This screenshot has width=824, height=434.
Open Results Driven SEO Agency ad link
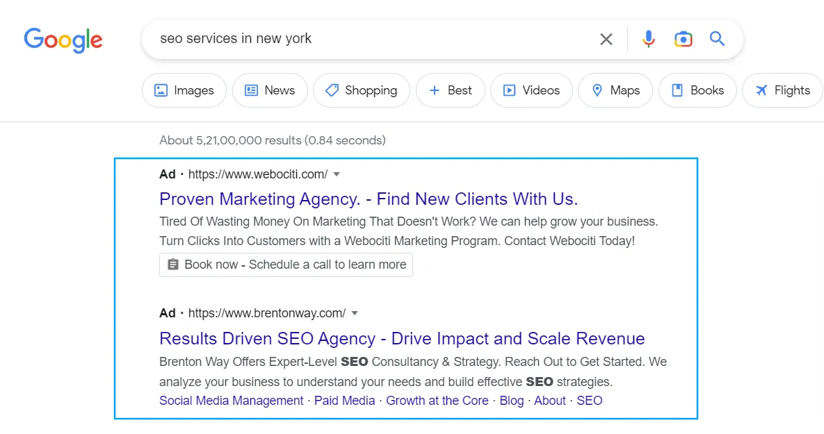[402, 338]
